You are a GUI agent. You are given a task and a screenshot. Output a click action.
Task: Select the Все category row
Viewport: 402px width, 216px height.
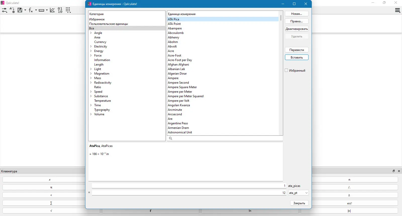point(127,28)
